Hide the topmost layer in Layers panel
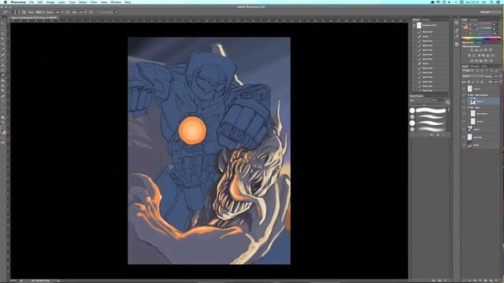This screenshot has width=504, height=283. [x=464, y=89]
